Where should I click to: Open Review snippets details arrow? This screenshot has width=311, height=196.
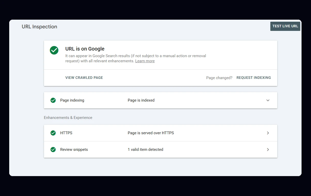coord(268,150)
